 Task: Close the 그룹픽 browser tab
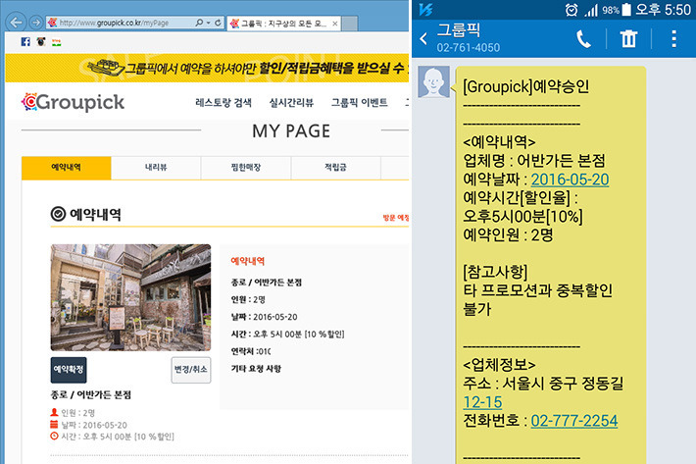click(334, 24)
